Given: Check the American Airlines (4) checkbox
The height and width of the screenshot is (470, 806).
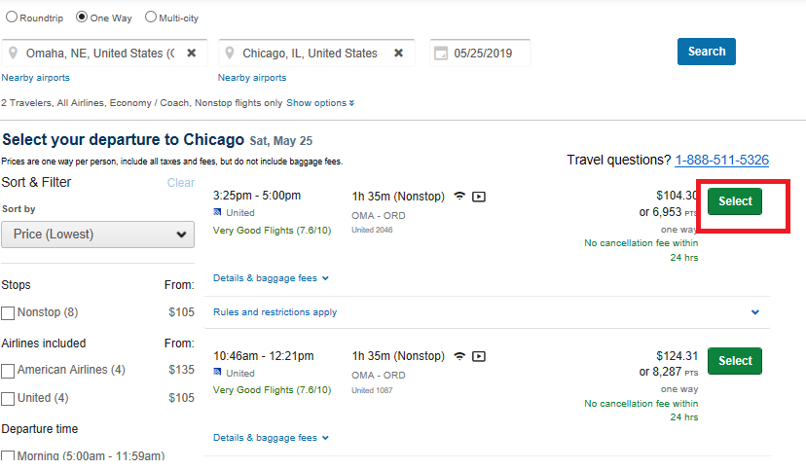Looking at the screenshot, I should click(x=8, y=371).
